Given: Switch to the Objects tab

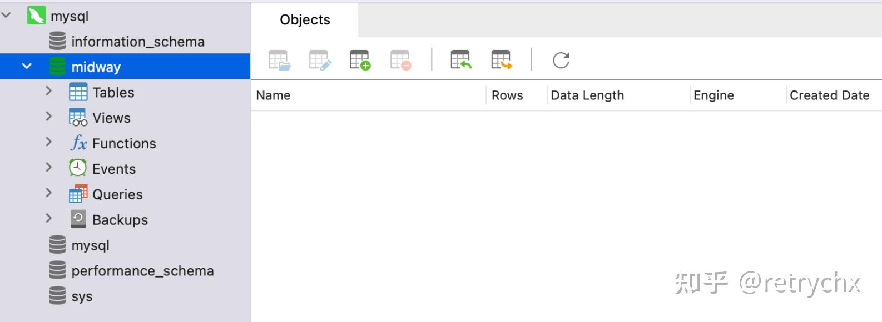Looking at the screenshot, I should (x=305, y=20).
